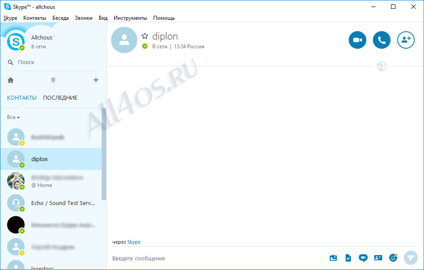Send a file document icon

[x=348, y=258]
